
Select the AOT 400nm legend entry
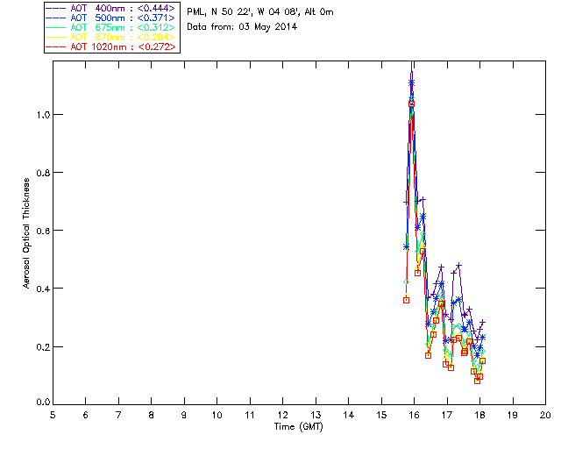[110, 8]
